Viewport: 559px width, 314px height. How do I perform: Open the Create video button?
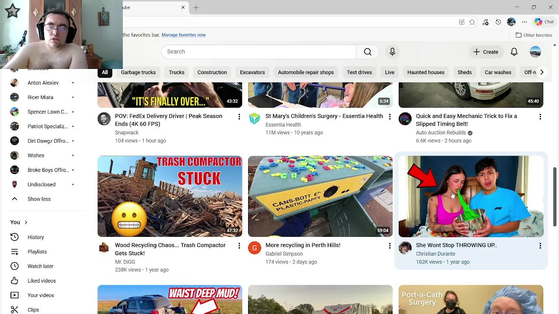tap(486, 52)
